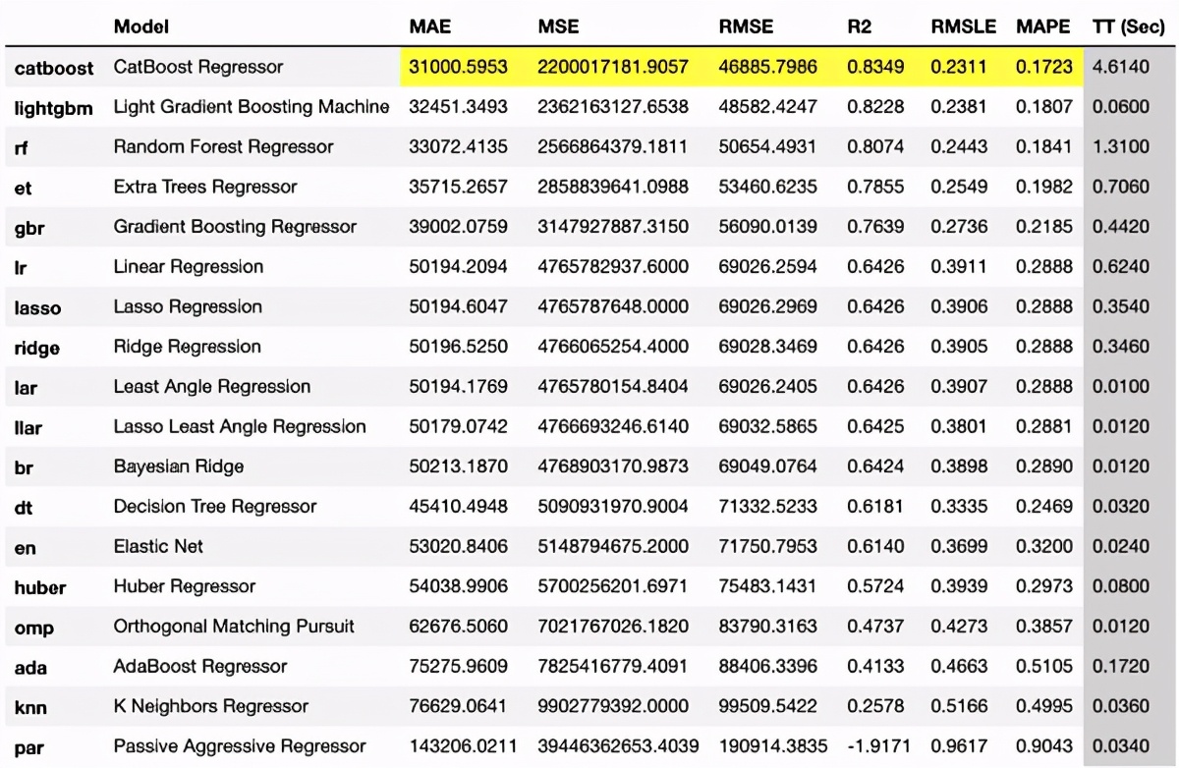The image size is (1179, 768).
Task: Select the knn row index label
Action: (x=29, y=707)
